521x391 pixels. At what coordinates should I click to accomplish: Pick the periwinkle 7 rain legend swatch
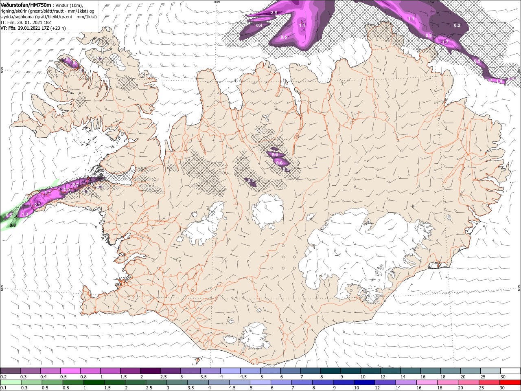(x=302, y=382)
